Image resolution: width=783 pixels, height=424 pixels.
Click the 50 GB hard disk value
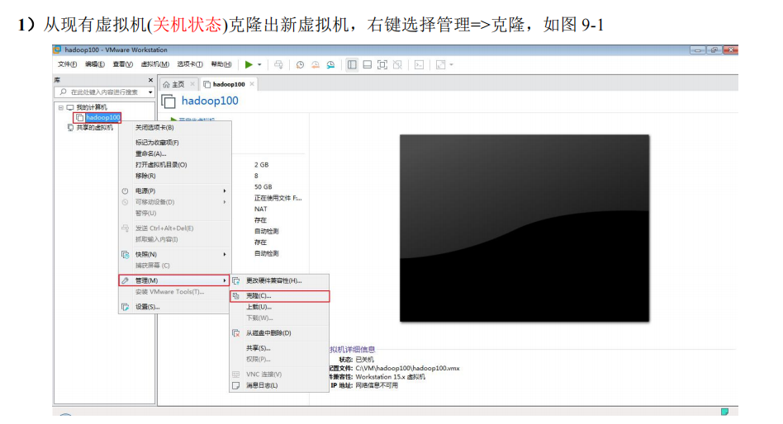coord(263,187)
